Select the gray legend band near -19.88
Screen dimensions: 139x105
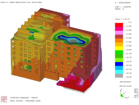coord(119,76)
